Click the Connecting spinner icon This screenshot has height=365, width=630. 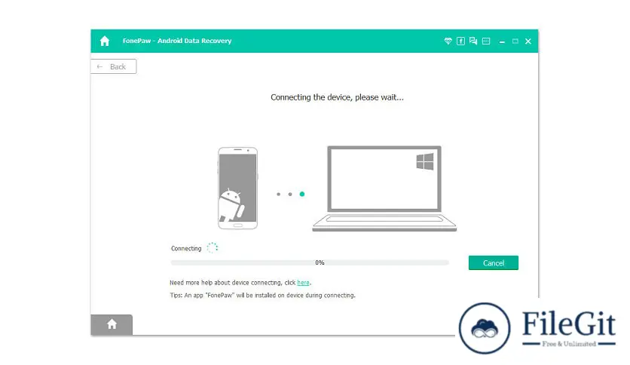[213, 247]
